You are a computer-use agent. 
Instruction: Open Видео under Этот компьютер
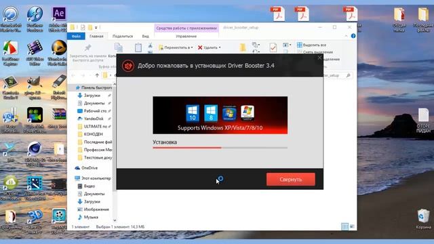click(86, 186)
